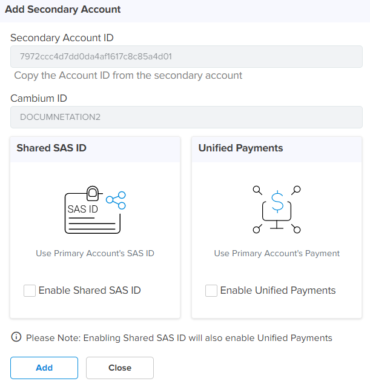Click the blue share icon on SAS card

pyautogui.click(x=116, y=200)
